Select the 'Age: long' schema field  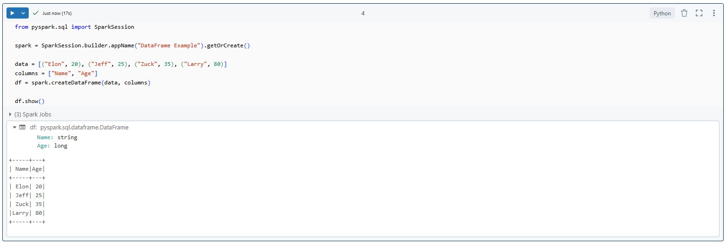click(52, 146)
